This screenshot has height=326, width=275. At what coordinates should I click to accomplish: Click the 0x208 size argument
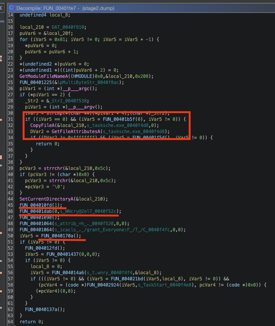pos(142,76)
